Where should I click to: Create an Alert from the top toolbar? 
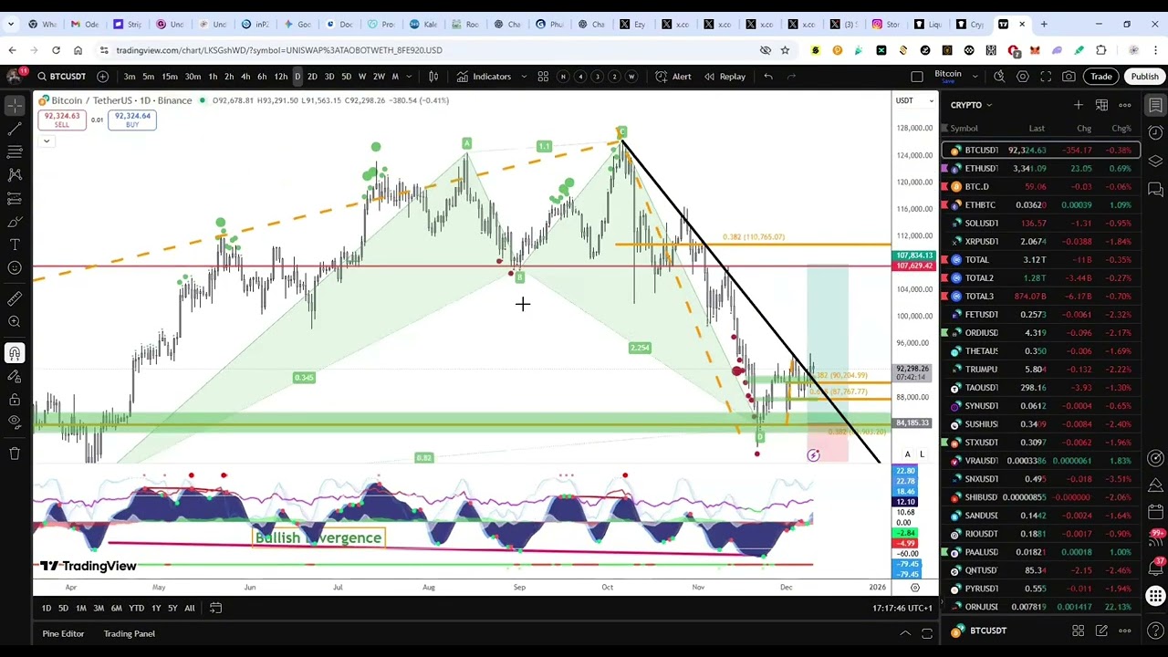tap(674, 77)
